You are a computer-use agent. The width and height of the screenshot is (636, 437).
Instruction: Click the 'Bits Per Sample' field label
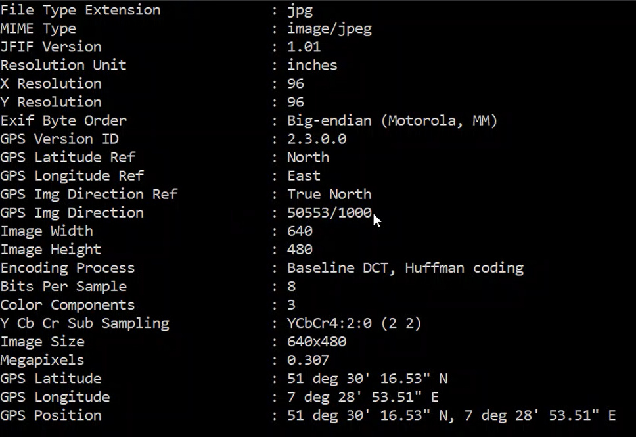tap(63, 287)
